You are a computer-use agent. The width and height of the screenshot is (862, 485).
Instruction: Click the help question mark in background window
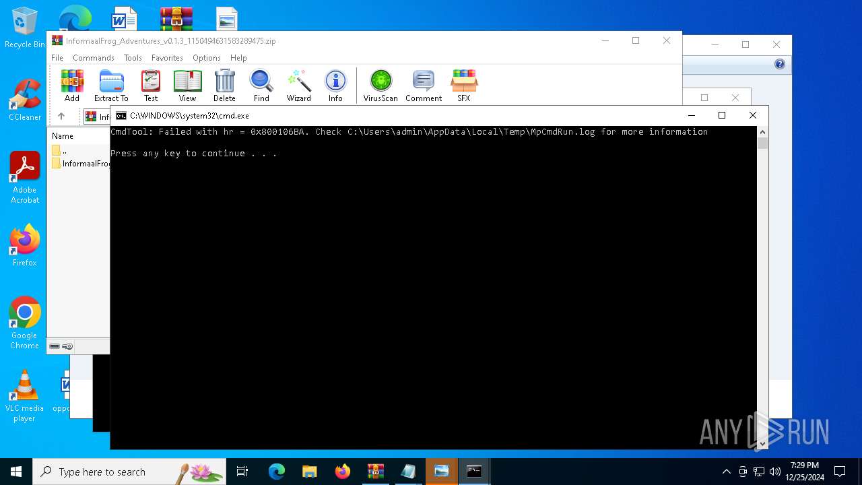pyautogui.click(x=780, y=64)
